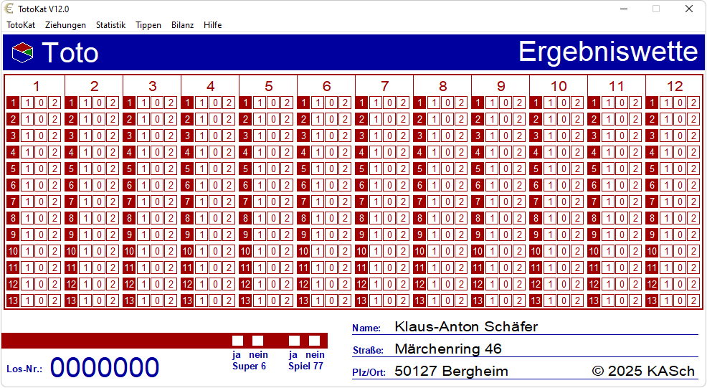Open the Tippen menu

[x=148, y=25]
